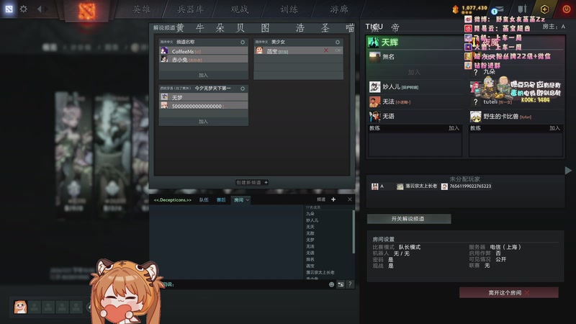Image resolution: width=576 pixels, height=324 pixels.
Task: Expand the 房间 chat tab dropdown arrow
Action: point(248,200)
